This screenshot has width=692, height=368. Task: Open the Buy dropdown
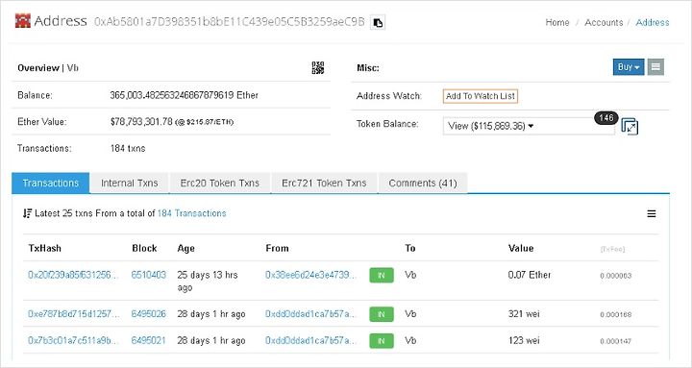pyautogui.click(x=629, y=67)
